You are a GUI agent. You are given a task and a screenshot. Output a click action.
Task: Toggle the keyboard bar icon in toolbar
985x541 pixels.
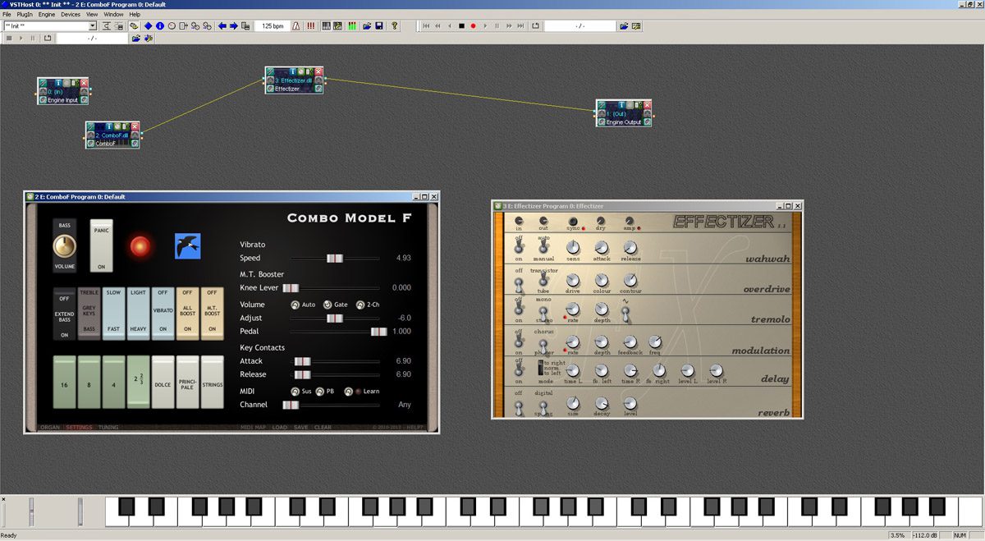click(326, 26)
